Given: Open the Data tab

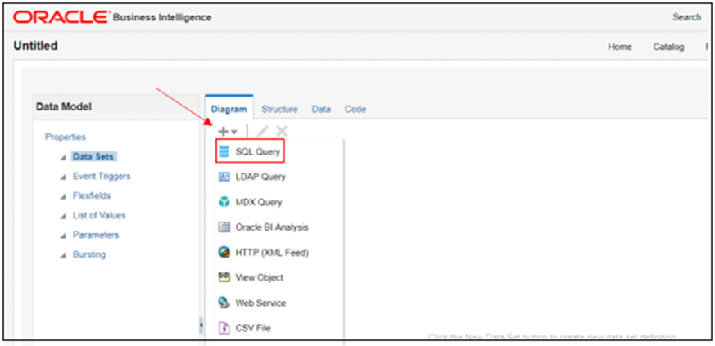Looking at the screenshot, I should 321,110.
